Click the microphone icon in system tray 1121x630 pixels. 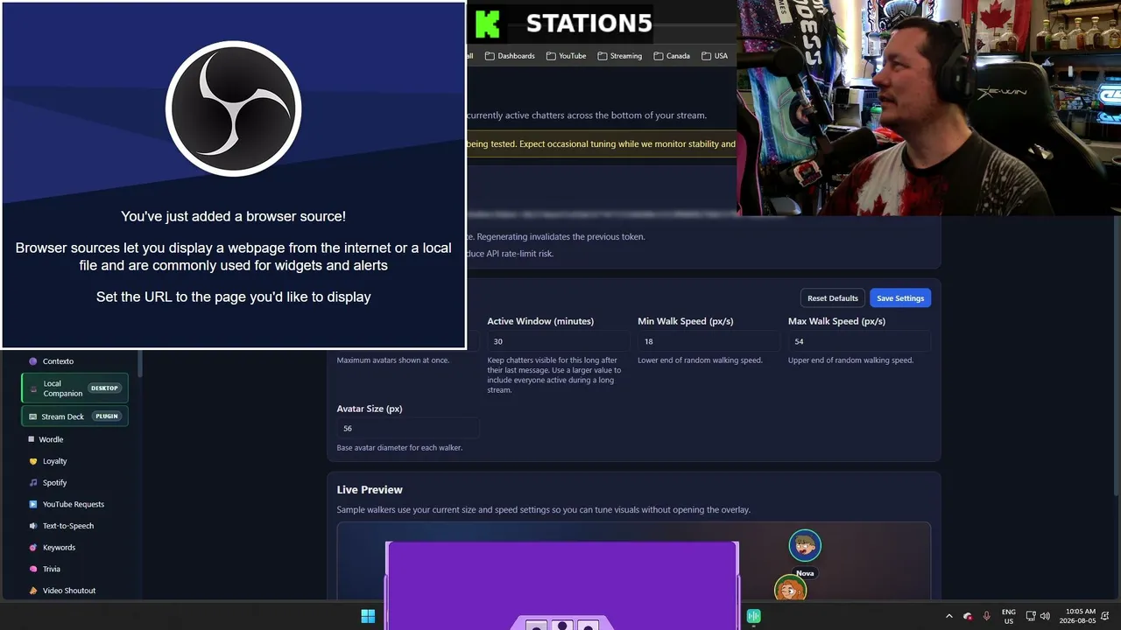987,616
